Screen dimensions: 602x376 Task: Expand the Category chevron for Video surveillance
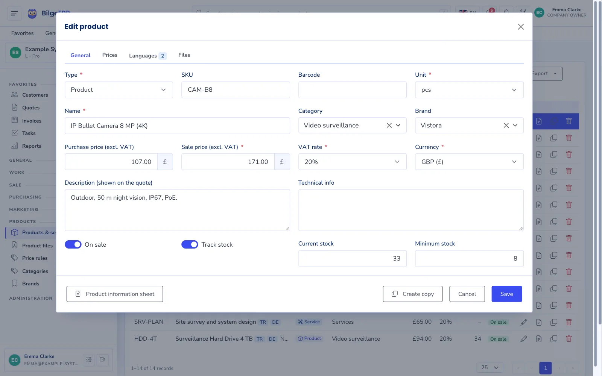[398, 125]
